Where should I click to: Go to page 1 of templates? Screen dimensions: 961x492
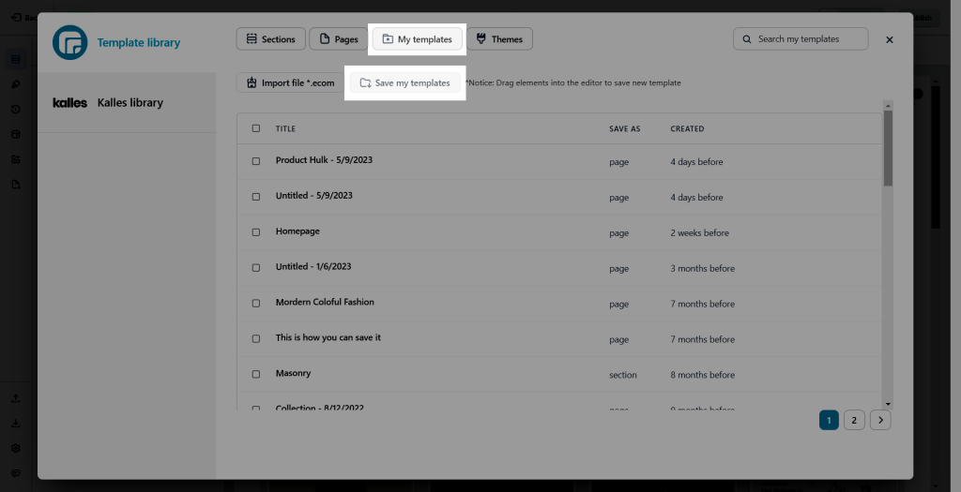[829, 420]
